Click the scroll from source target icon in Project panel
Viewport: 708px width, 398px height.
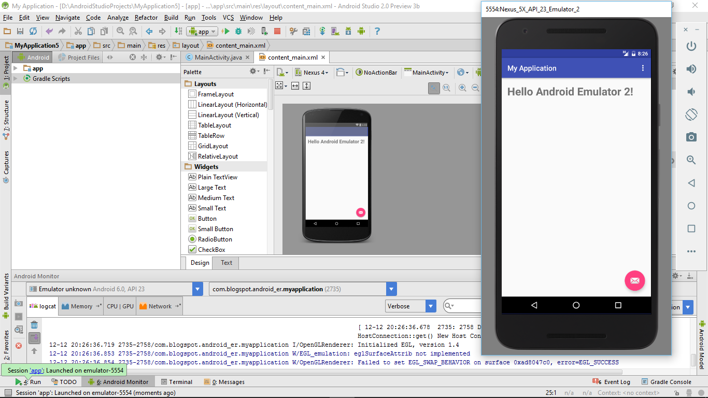[x=133, y=57]
